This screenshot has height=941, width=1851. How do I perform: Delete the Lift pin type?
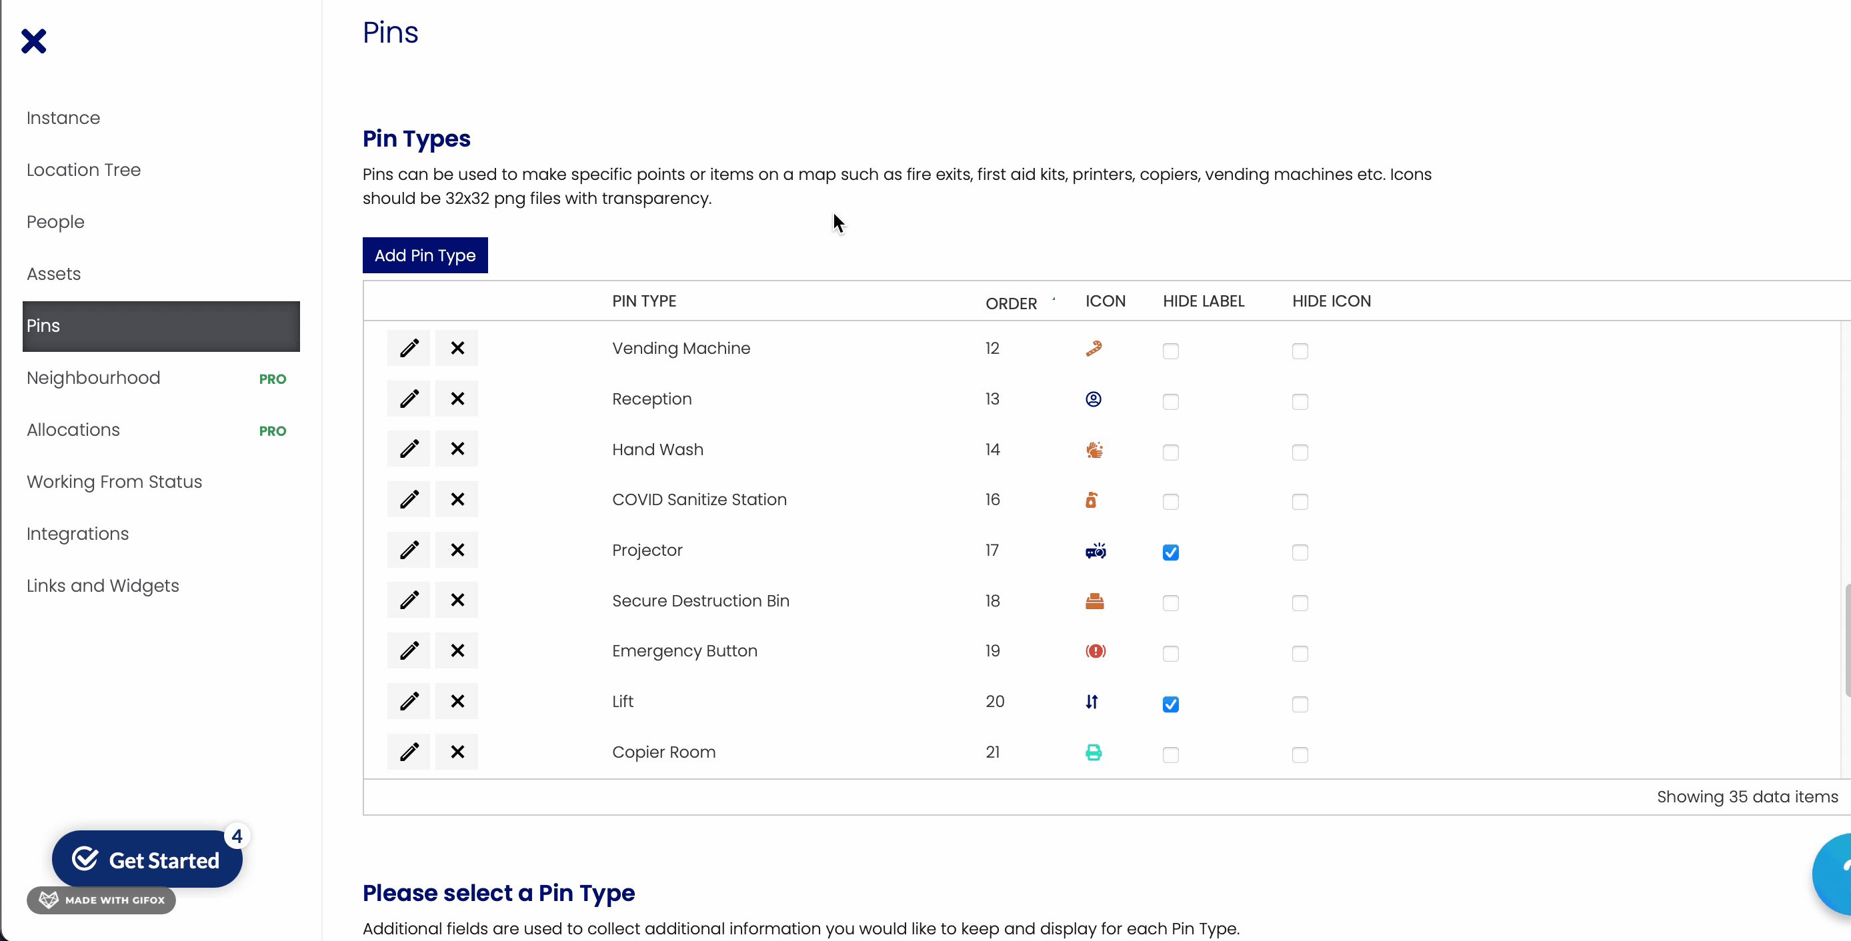click(457, 701)
